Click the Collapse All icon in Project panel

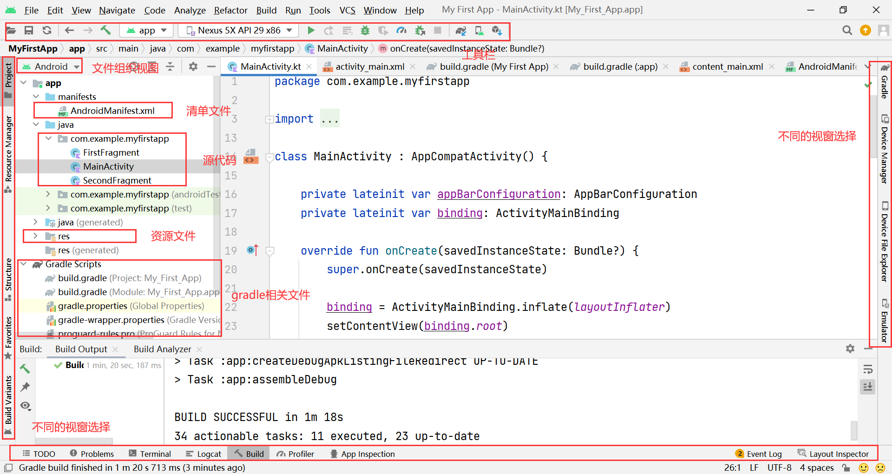pos(170,66)
